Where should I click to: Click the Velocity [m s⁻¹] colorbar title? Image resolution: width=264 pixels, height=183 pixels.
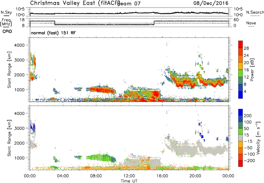pyautogui.click(x=258, y=138)
